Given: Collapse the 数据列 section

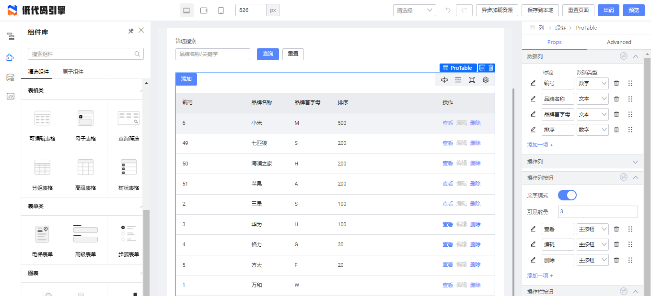Looking at the screenshot, I should 636,56.
